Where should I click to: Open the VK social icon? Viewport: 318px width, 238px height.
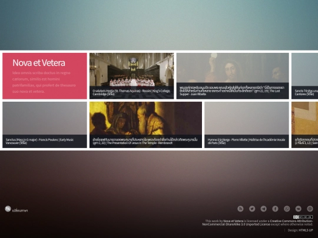[x=299, y=209]
